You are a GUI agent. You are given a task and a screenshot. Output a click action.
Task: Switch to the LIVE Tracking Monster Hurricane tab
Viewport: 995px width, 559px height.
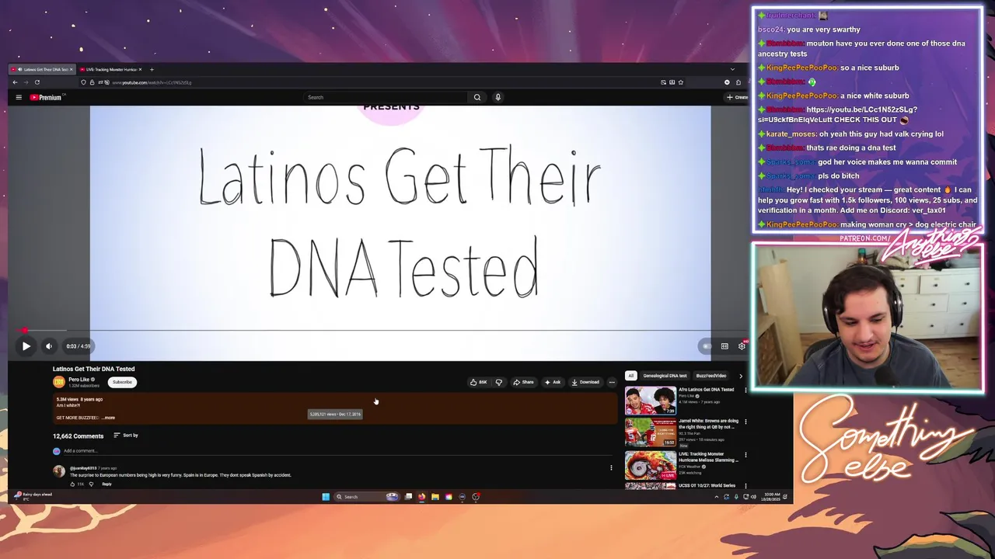click(111, 69)
